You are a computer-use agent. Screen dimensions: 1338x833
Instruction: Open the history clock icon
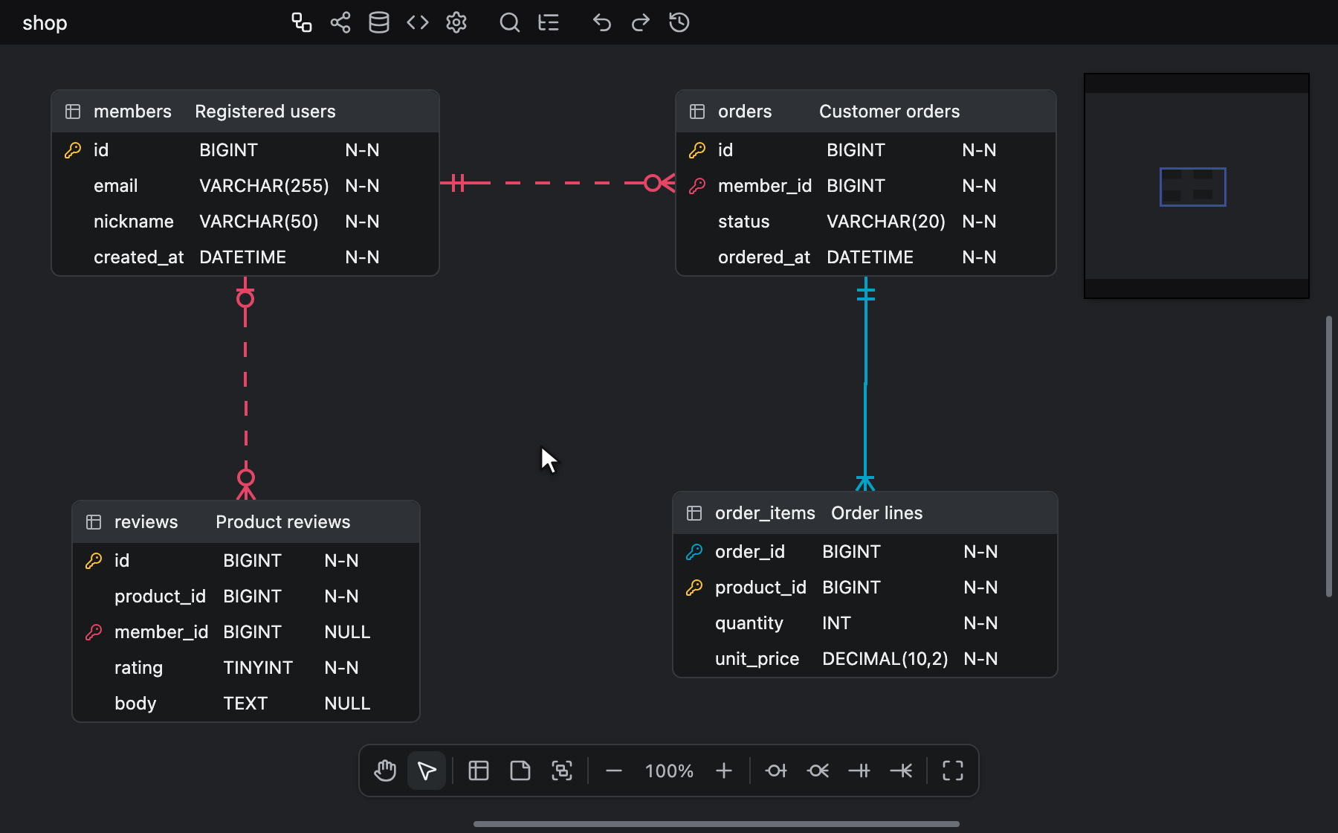[679, 22]
